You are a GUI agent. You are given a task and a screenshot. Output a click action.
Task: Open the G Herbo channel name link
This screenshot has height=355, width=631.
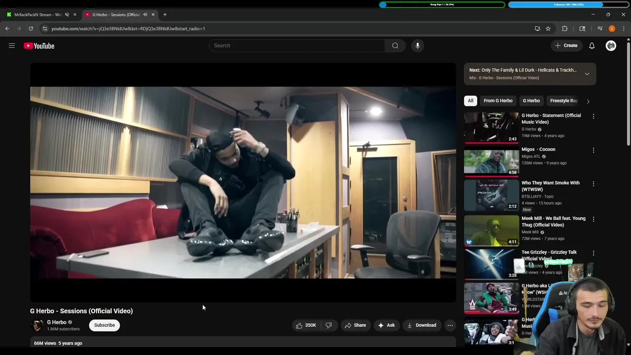57,322
